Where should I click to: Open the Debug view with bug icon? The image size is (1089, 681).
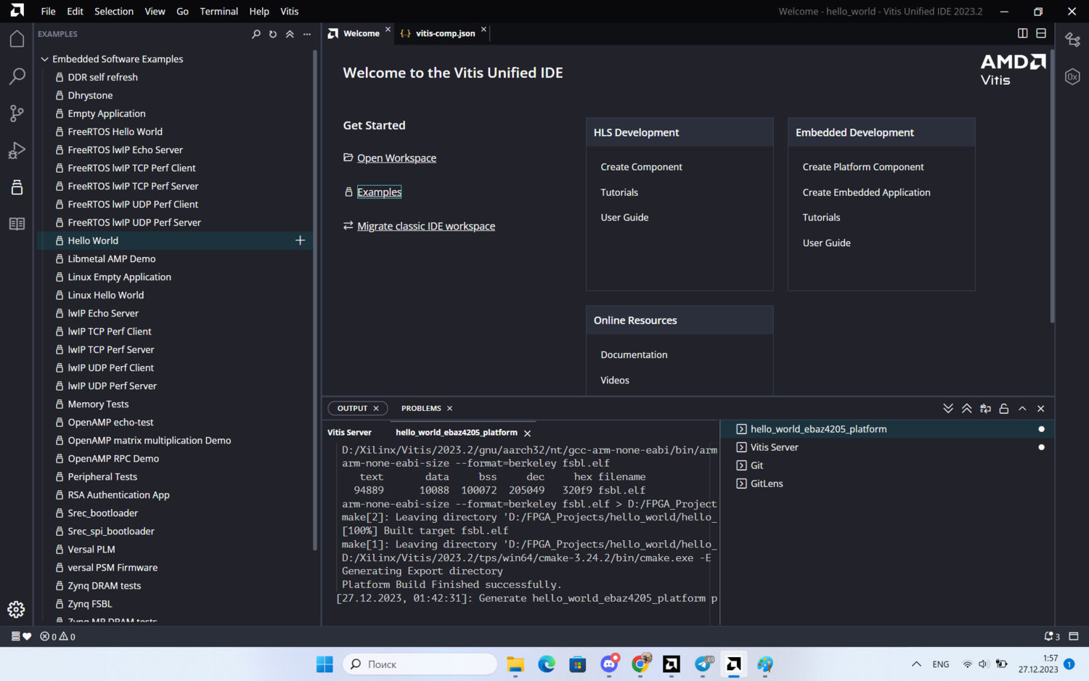[17, 150]
